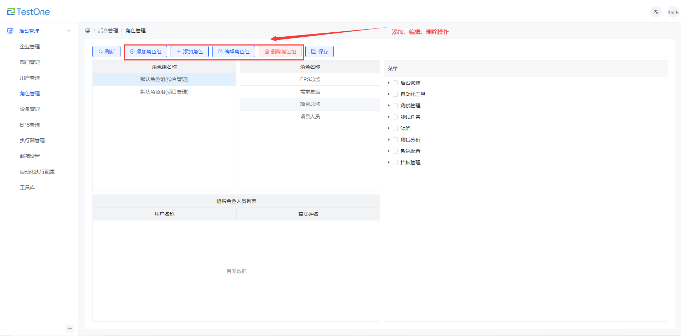Check the 后台管理 menu checkbox
681x336 pixels.
click(x=395, y=83)
